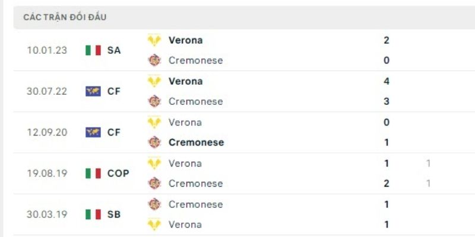This screenshot has width=475, height=237.
Task: Select the SA league label
Action: (x=114, y=50)
